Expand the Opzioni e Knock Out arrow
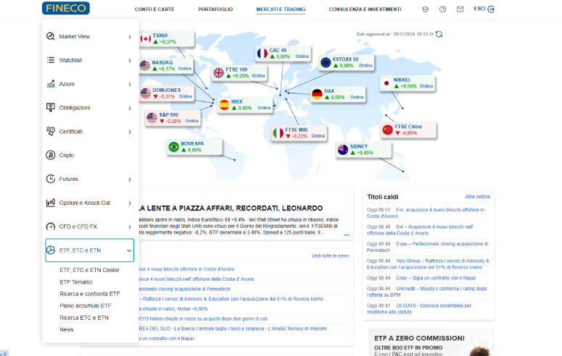The width and height of the screenshot is (562, 356). [130, 203]
